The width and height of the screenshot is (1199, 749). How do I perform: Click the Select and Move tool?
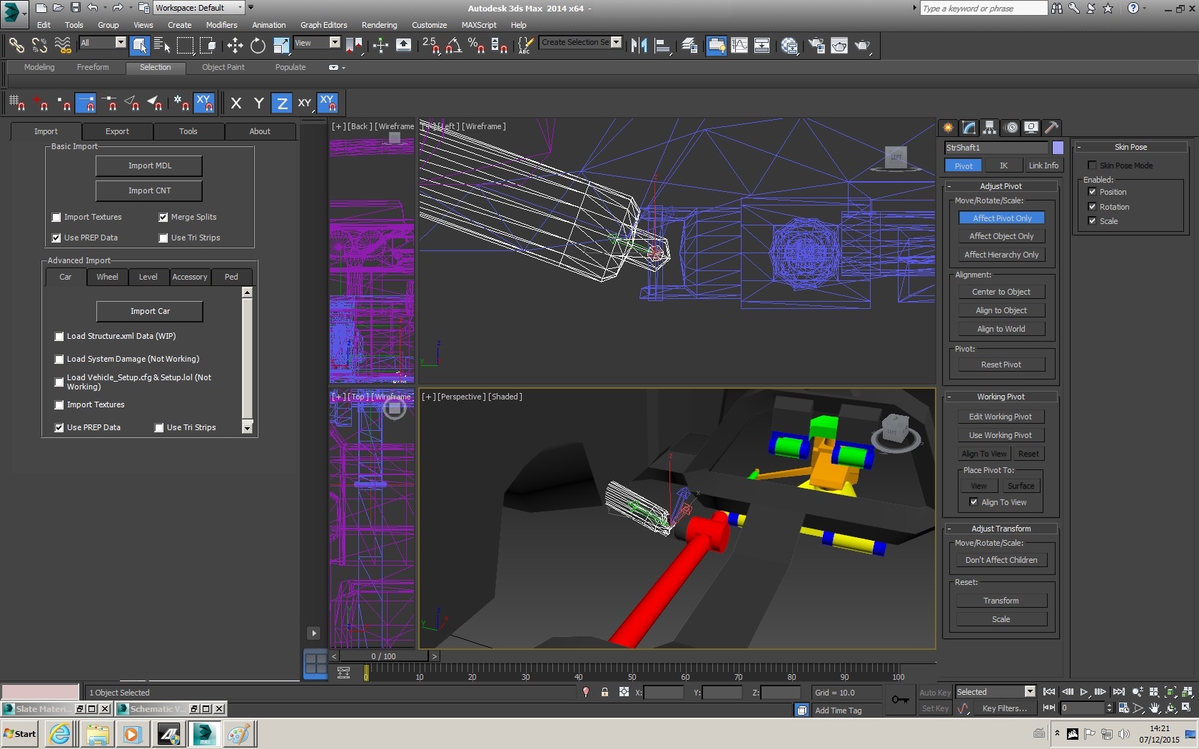tap(235, 46)
